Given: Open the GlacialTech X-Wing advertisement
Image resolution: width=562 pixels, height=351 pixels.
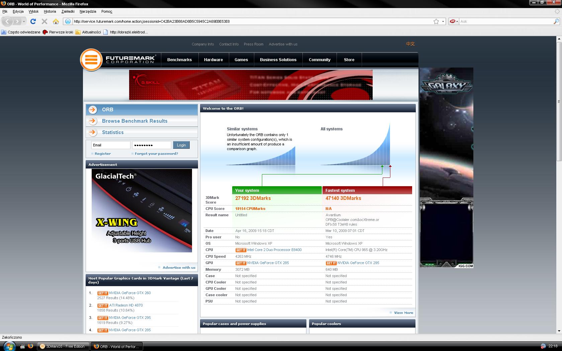Looking at the screenshot, I should click(142, 211).
